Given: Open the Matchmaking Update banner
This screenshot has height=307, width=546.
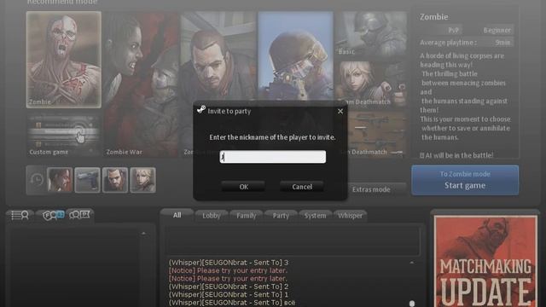Looking at the screenshot, I should [x=485, y=261].
